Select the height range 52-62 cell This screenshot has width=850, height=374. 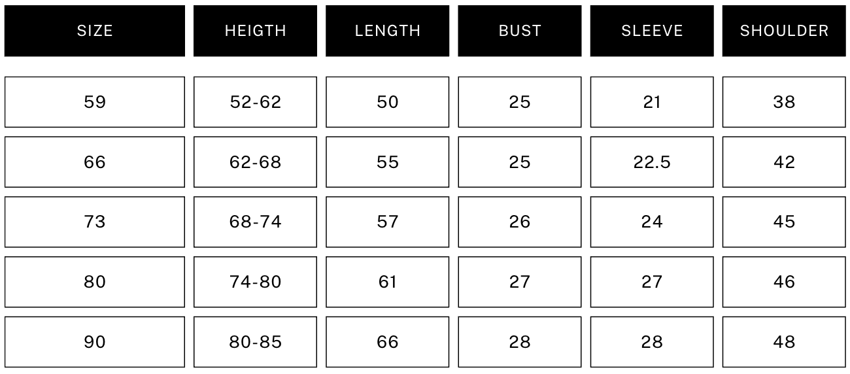[x=255, y=102]
